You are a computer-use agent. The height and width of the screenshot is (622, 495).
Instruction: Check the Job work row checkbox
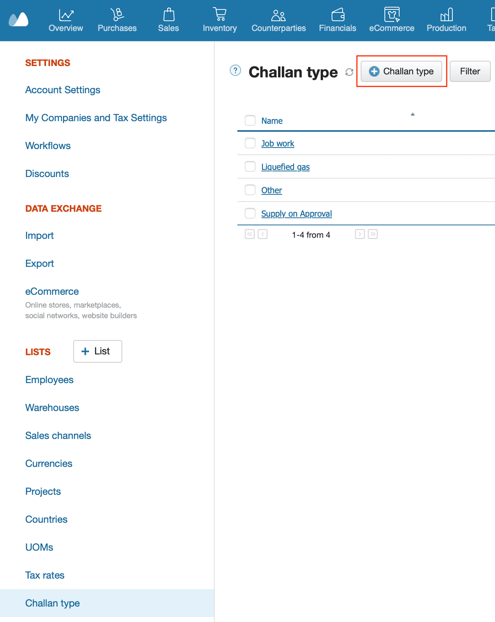[x=250, y=143]
